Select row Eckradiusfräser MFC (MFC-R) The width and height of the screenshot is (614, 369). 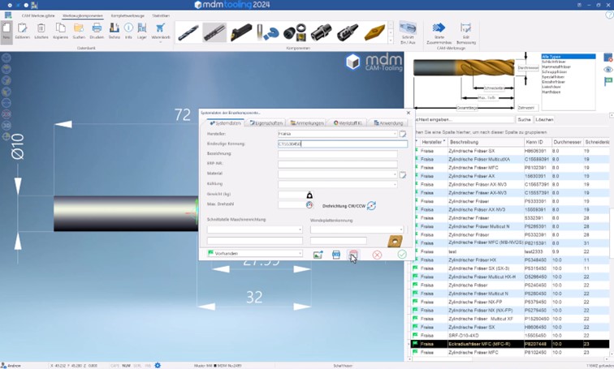coord(510,344)
